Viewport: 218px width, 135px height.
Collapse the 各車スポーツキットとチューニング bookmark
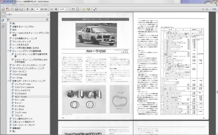pos(8,81)
